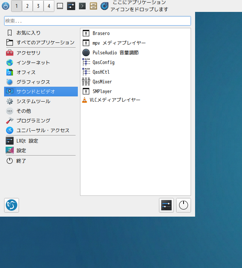This screenshot has width=242, height=268.
Task: Launch the terminal icon in panel
Action: click(x=82, y=6)
